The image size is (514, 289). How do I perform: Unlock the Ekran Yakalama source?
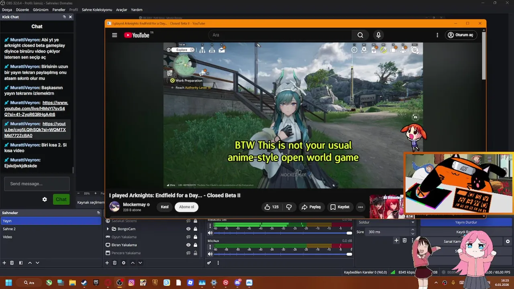click(196, 245)
